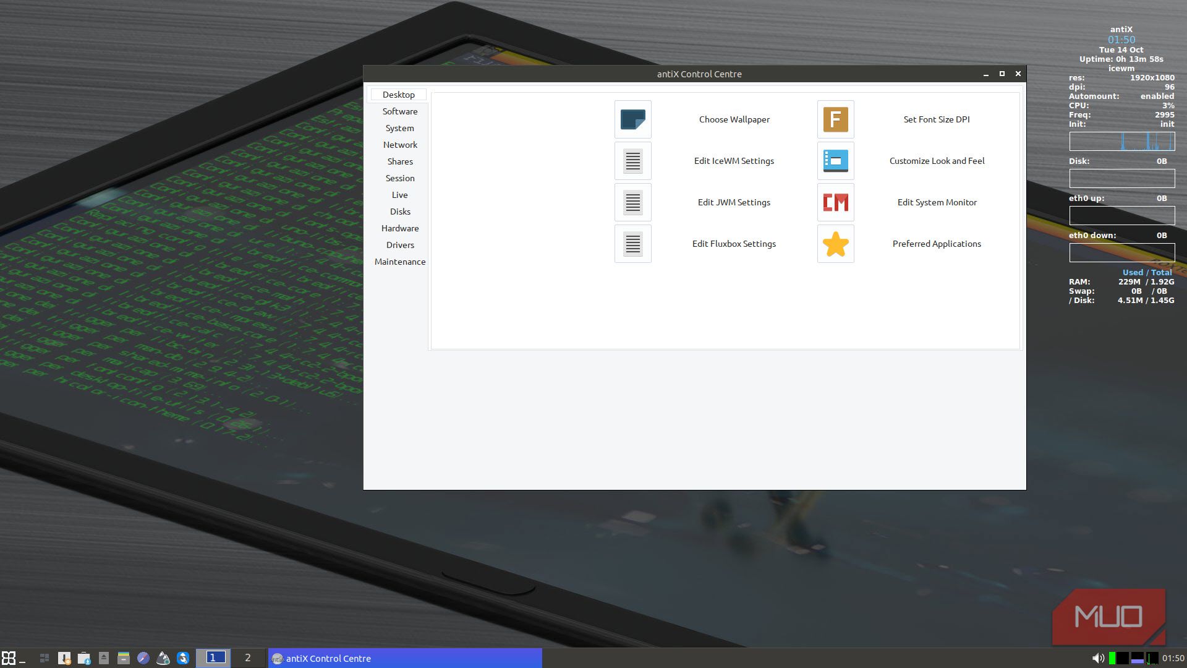Screen dimensions: 1187x668
Task: Click the blue bar memory monitor in tray
Action: (x=1137, y=658)
